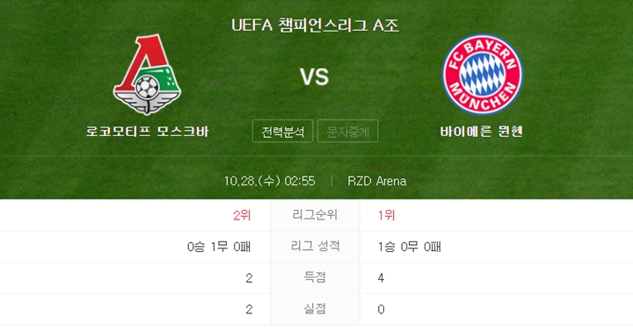The width and height of the screenshot is (633, 331).
Task: Click the match date 10.28.(수) 02:55
Action: [x=269, y=181]
